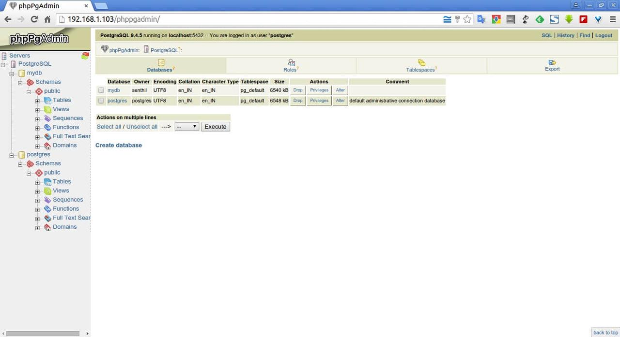Click the Tablespaces tab icon

pyautogui.click(x=421, y=63)
